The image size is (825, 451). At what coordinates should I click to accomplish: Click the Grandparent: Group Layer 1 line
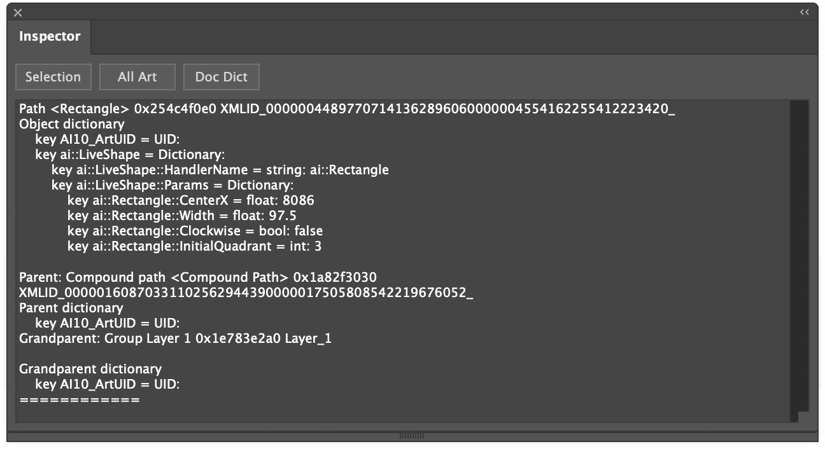pos(175,338)
